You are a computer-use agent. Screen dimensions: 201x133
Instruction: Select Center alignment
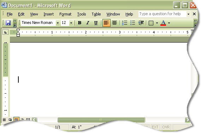tap(114, 23)
